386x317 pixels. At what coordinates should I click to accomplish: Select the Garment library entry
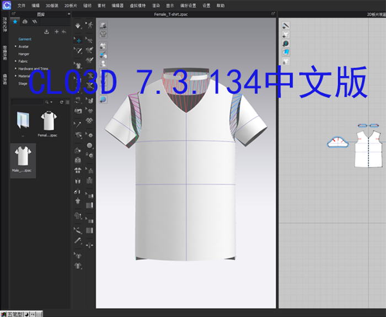coord(25,39)
